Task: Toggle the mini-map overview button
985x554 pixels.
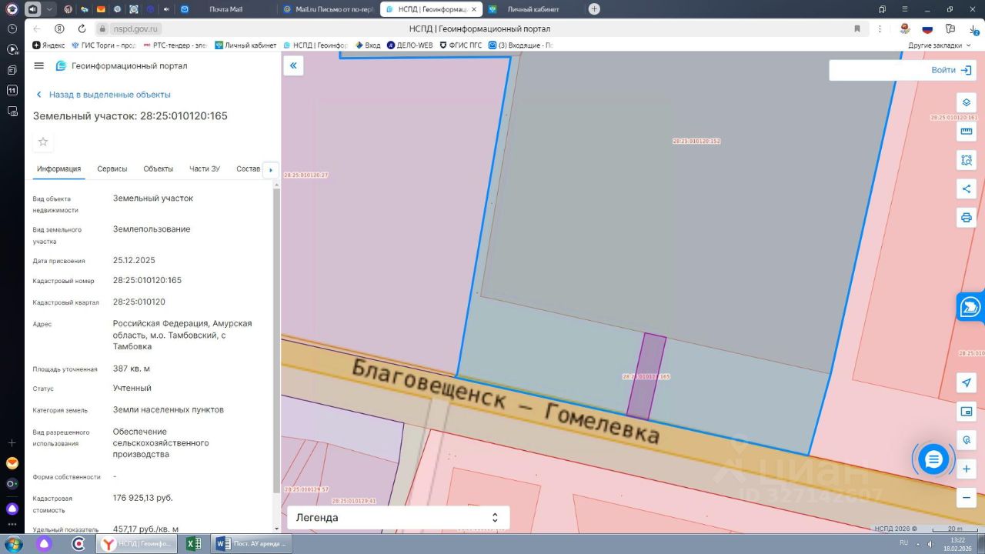Action: (967, 412)
